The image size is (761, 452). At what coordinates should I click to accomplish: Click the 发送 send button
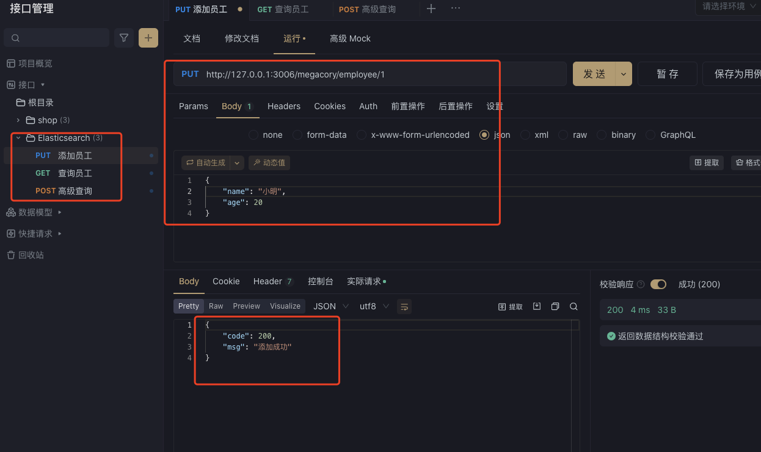(594, 73)
